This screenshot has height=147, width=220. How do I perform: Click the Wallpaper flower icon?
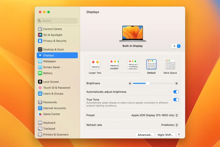point(40,61)
